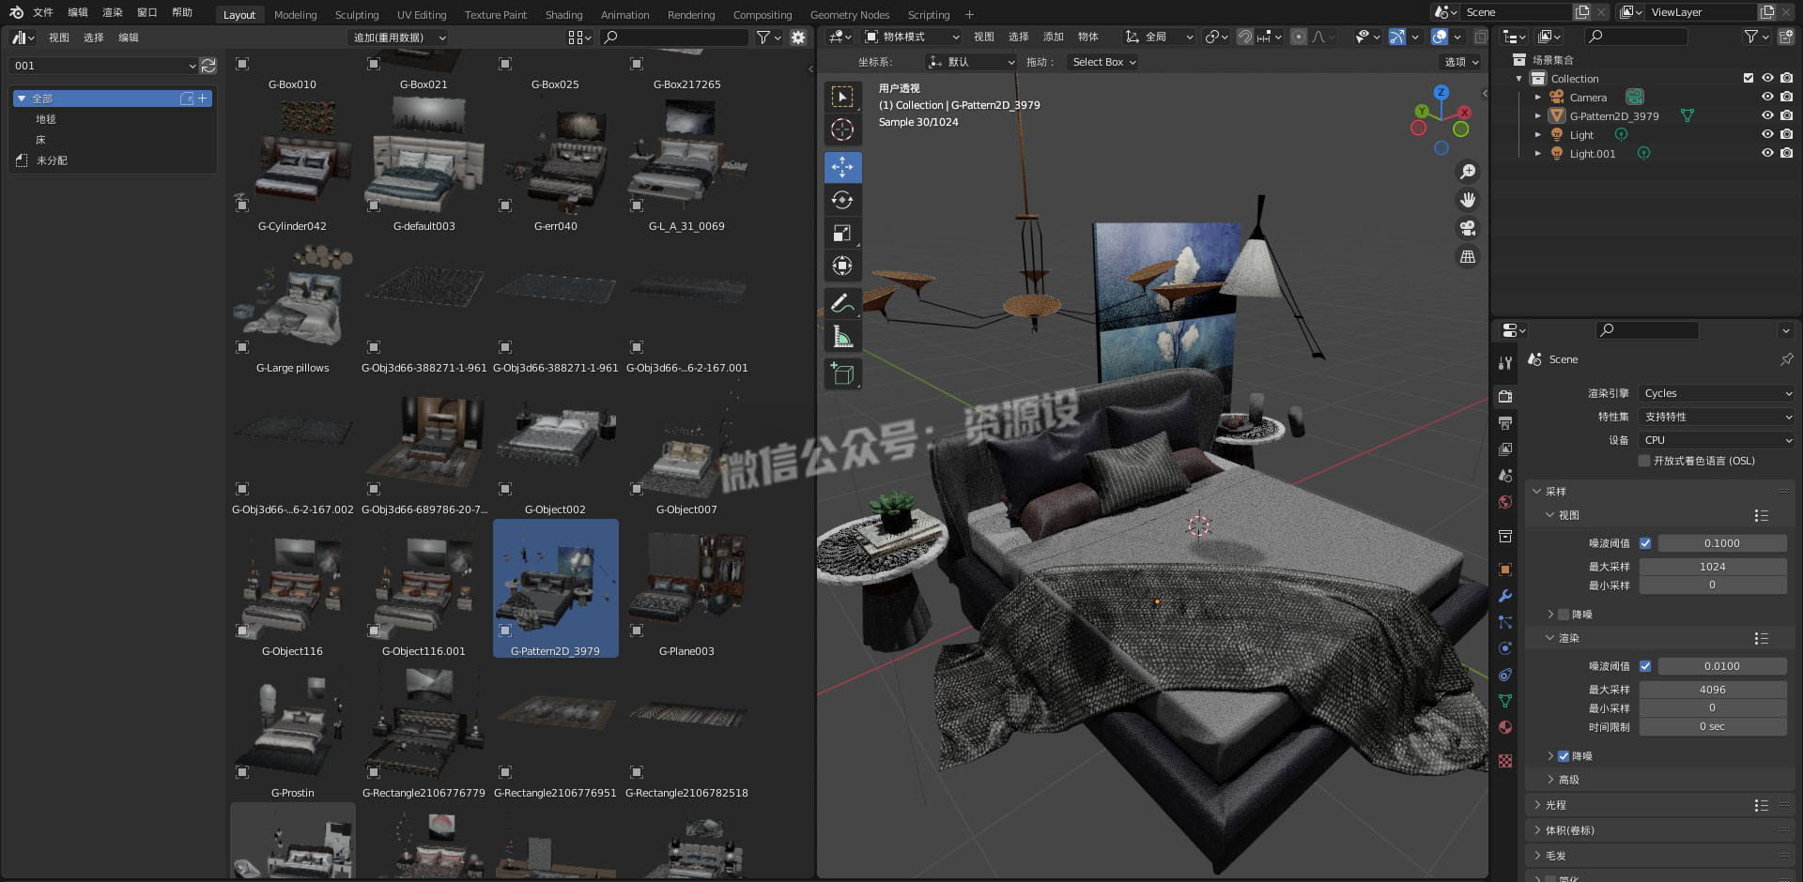Image resolution: width=1803 pixels, height=882 pixels.
Task: Open device CPU dropdown
Action: coord(1717,440)
